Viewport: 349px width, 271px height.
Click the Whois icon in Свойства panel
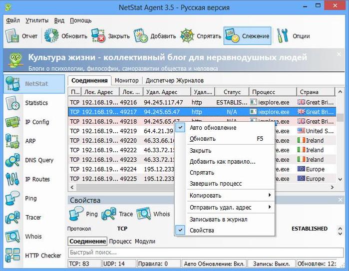(x=144, y=214)
